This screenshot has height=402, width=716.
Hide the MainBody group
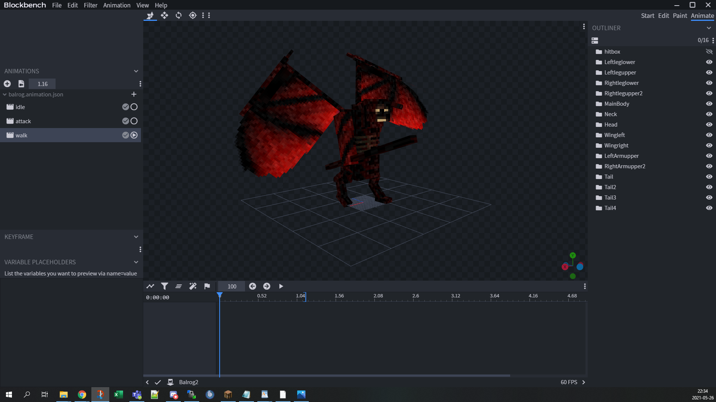tap(709, 104)
